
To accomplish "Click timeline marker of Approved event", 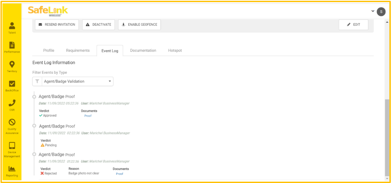I will [x=34, y=97].
